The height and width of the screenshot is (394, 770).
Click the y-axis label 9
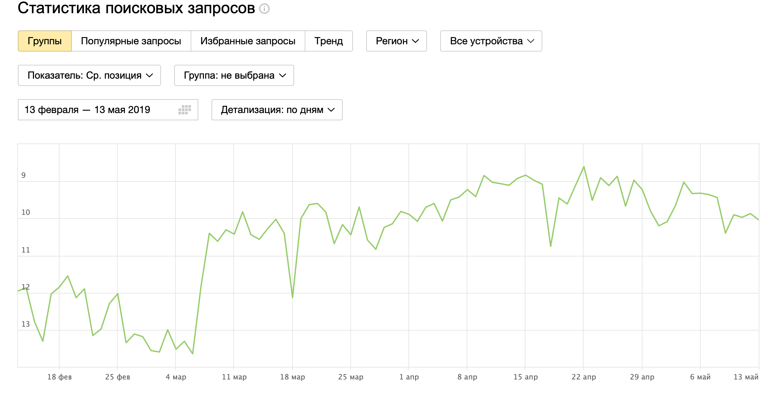tap(23, 175)
